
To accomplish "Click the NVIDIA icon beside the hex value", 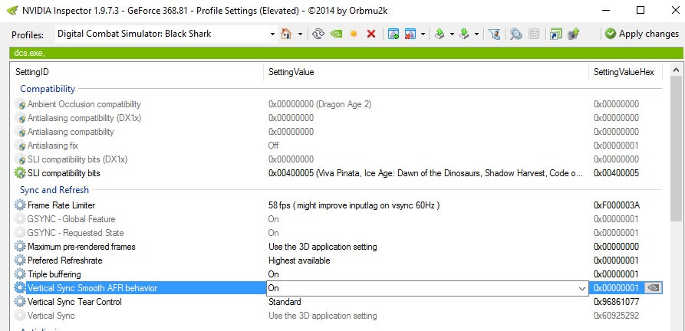I will coord(653,288).
